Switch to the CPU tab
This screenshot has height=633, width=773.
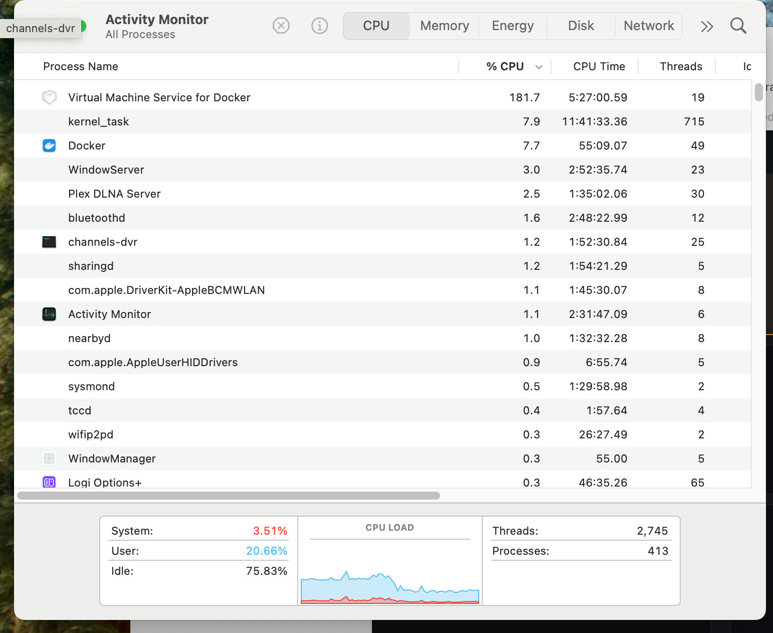tap(376, 26)
